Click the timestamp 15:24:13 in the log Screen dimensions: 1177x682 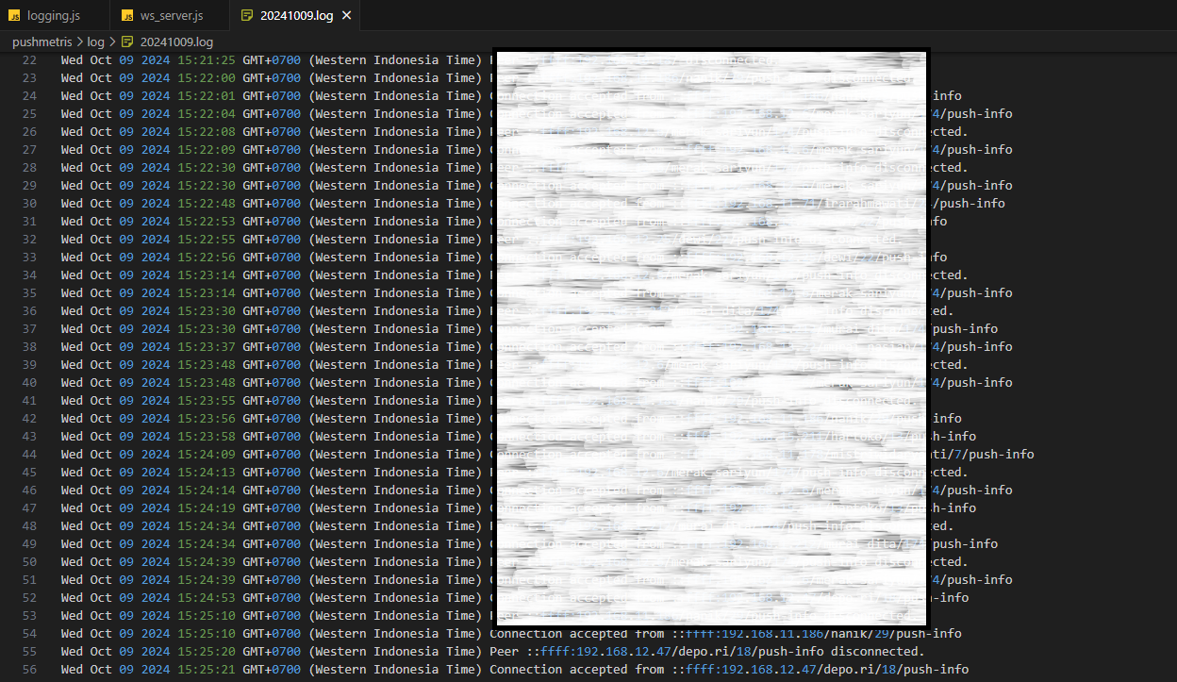click(x=207, y=473)
